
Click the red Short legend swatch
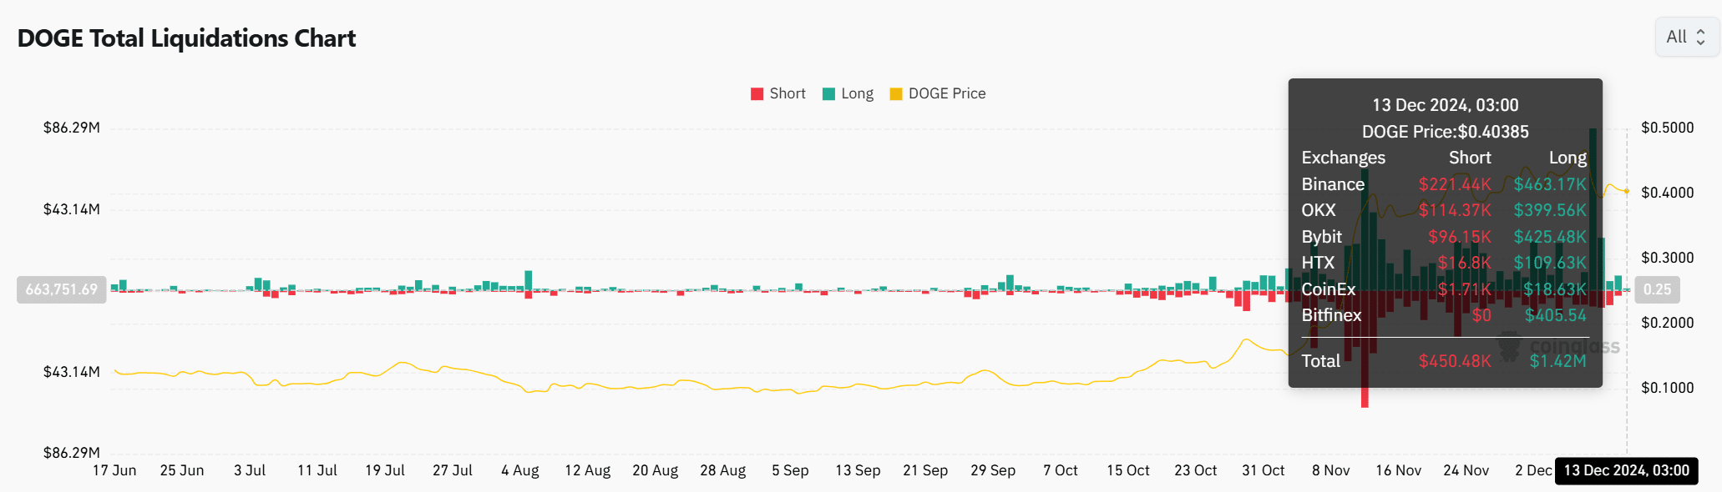[x=757, y=94]
